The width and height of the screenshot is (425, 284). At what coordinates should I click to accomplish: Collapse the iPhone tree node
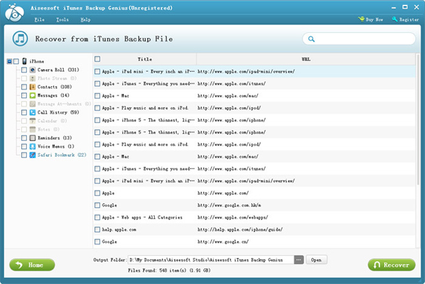coord(9,62)
